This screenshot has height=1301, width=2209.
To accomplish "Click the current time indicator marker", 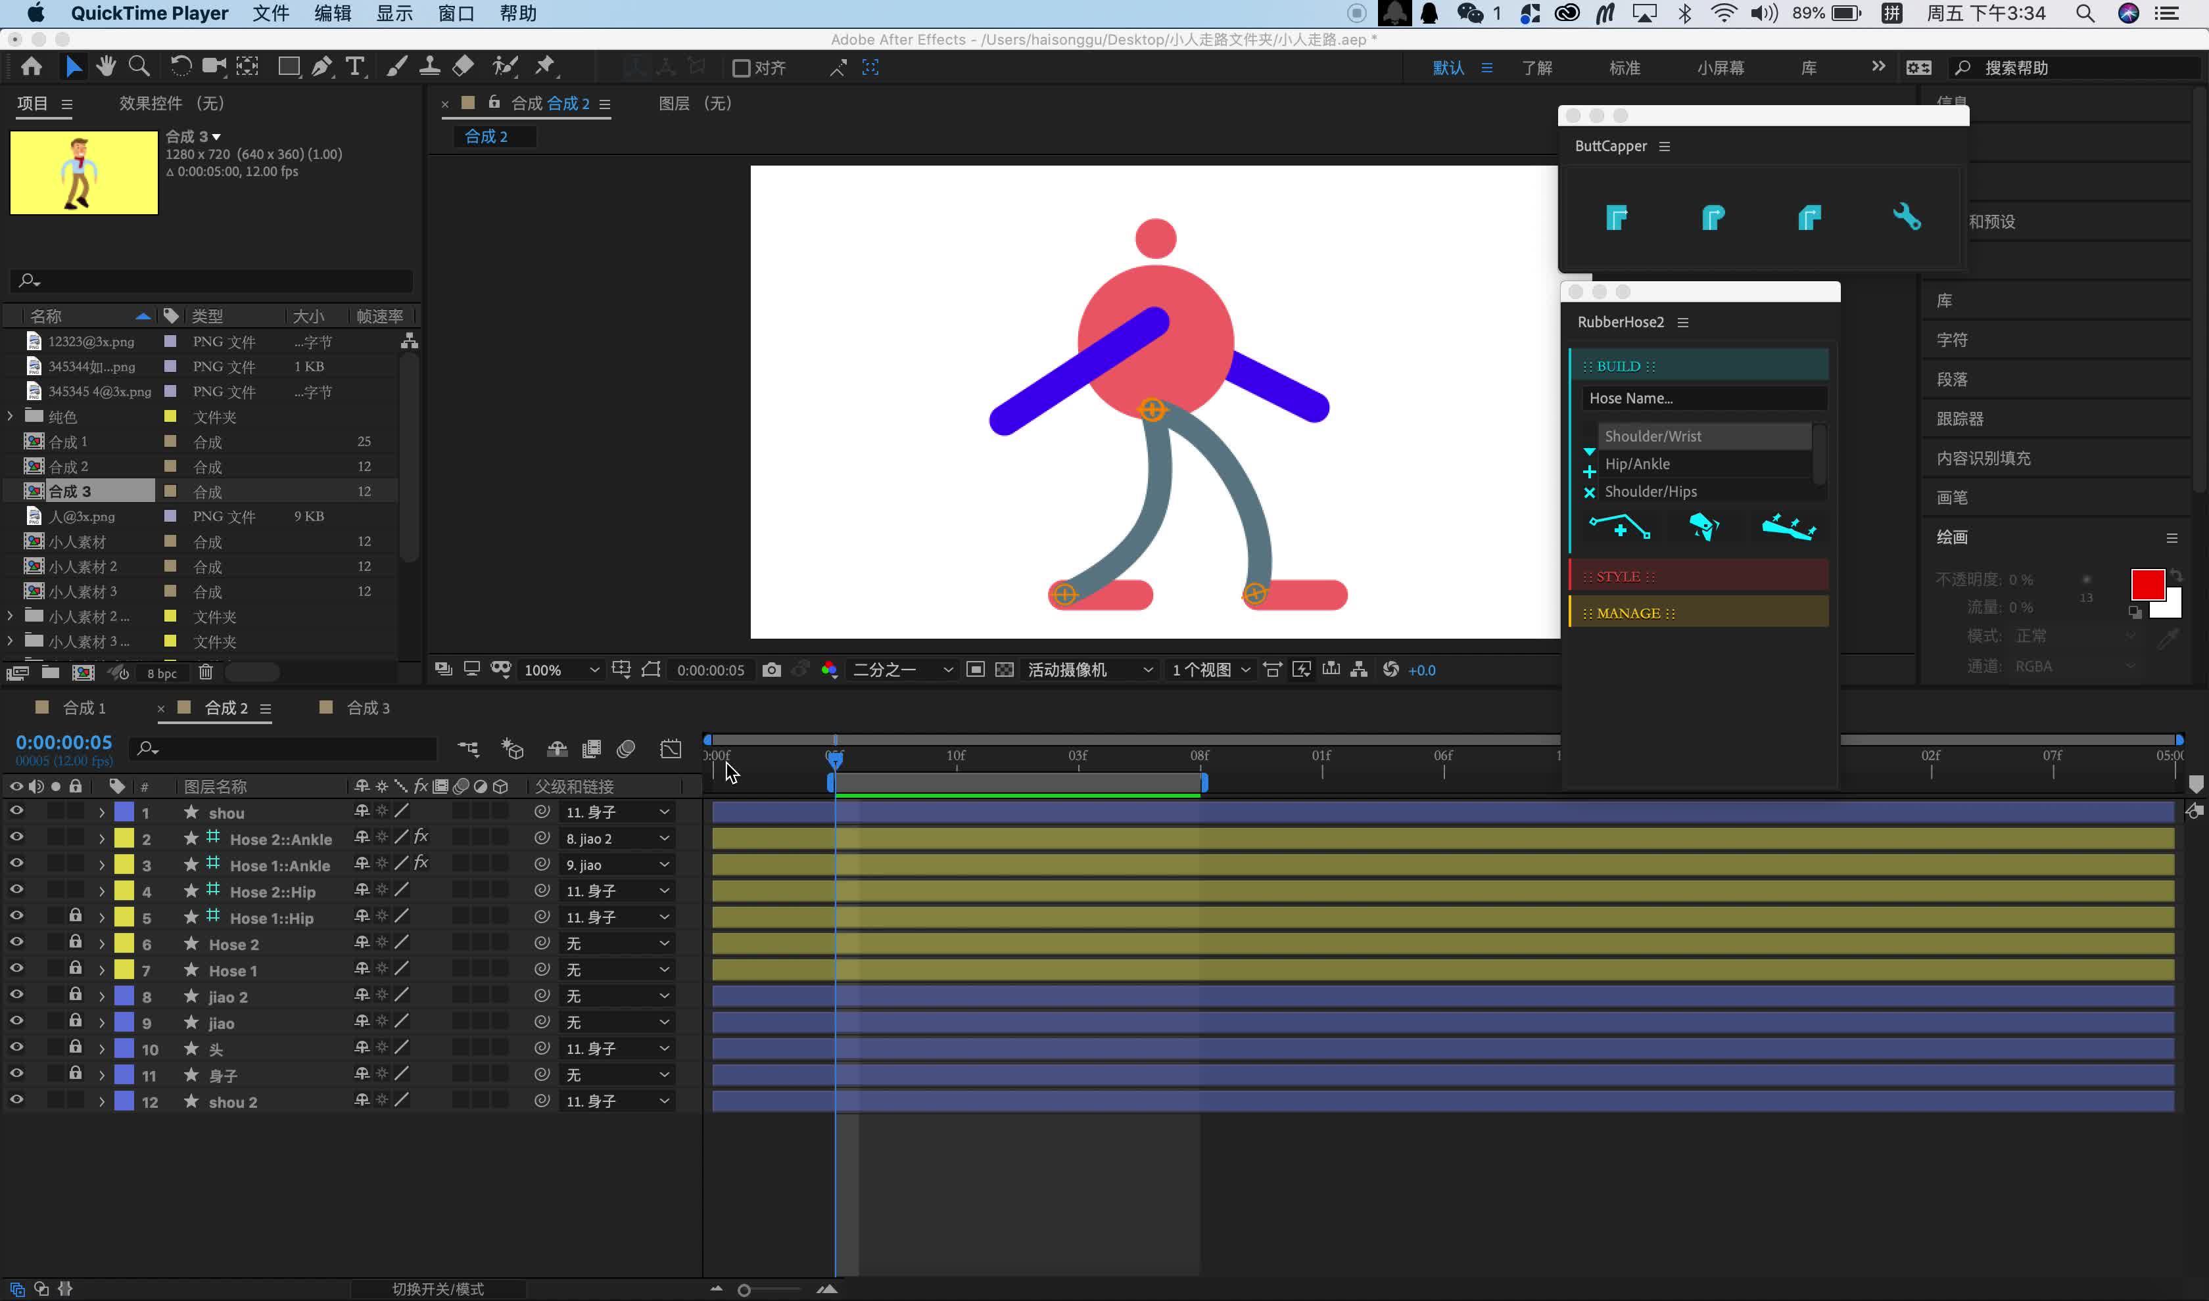I will tap(835, 759).
